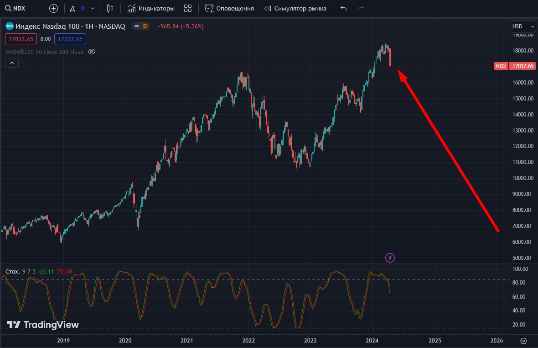This screenshot has height=348, width=538.
Task: Collapse the indicator legend chevron
Action: pos(12,63)
